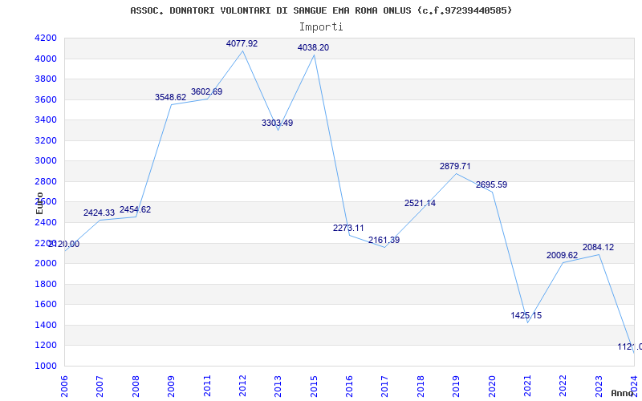642x401 pixels.
Task: Select the 2009.62 value label
Action: [x=563, y=255]
